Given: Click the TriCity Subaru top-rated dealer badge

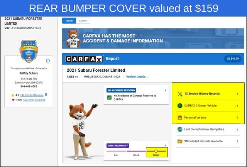Looking at the screenshot, I should point(29,51).
